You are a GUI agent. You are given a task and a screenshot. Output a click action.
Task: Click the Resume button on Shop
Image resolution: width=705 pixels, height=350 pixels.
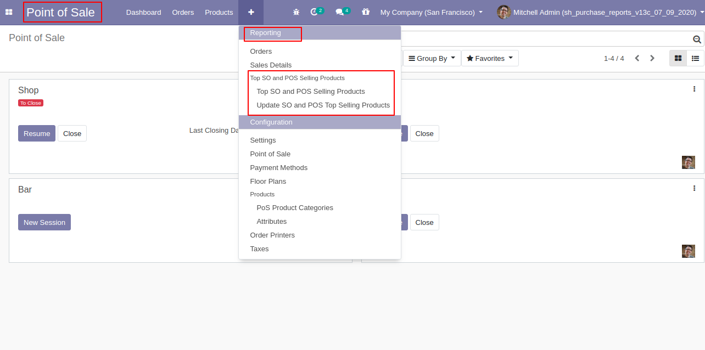[37, 133]
